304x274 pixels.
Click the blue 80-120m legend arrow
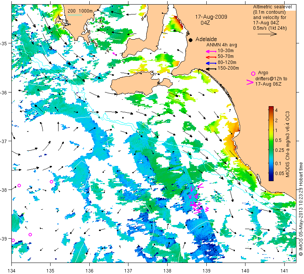211,63
